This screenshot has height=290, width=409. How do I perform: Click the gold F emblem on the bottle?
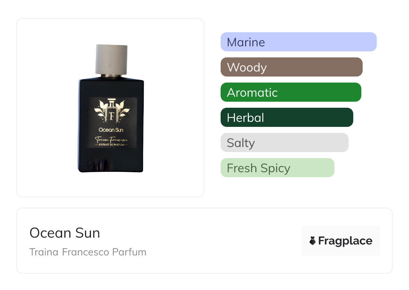click(x=111, y=115)
